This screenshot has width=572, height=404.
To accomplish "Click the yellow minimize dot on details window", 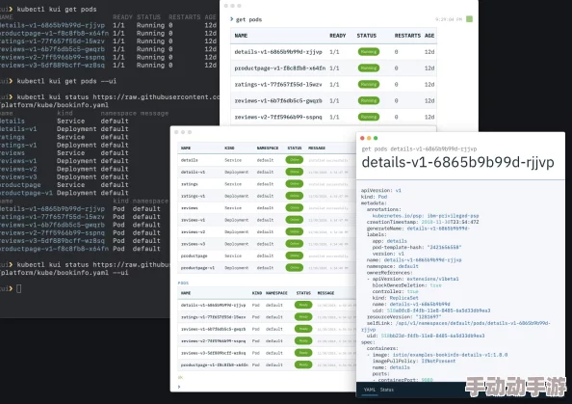I will pos(369,138).
